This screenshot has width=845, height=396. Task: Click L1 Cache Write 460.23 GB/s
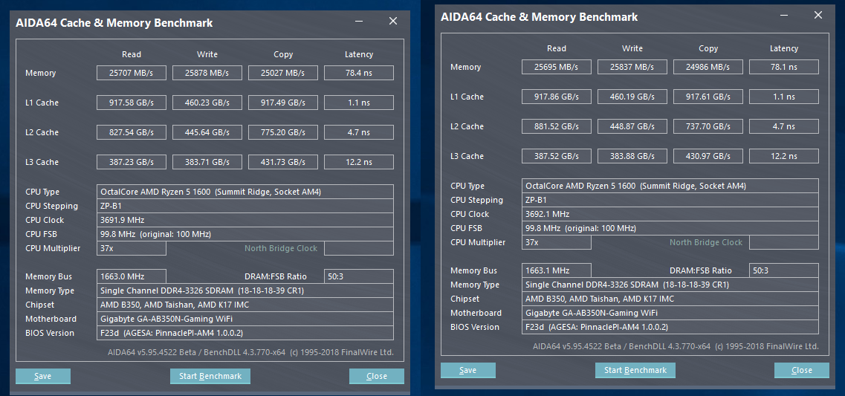click(207, 103)
